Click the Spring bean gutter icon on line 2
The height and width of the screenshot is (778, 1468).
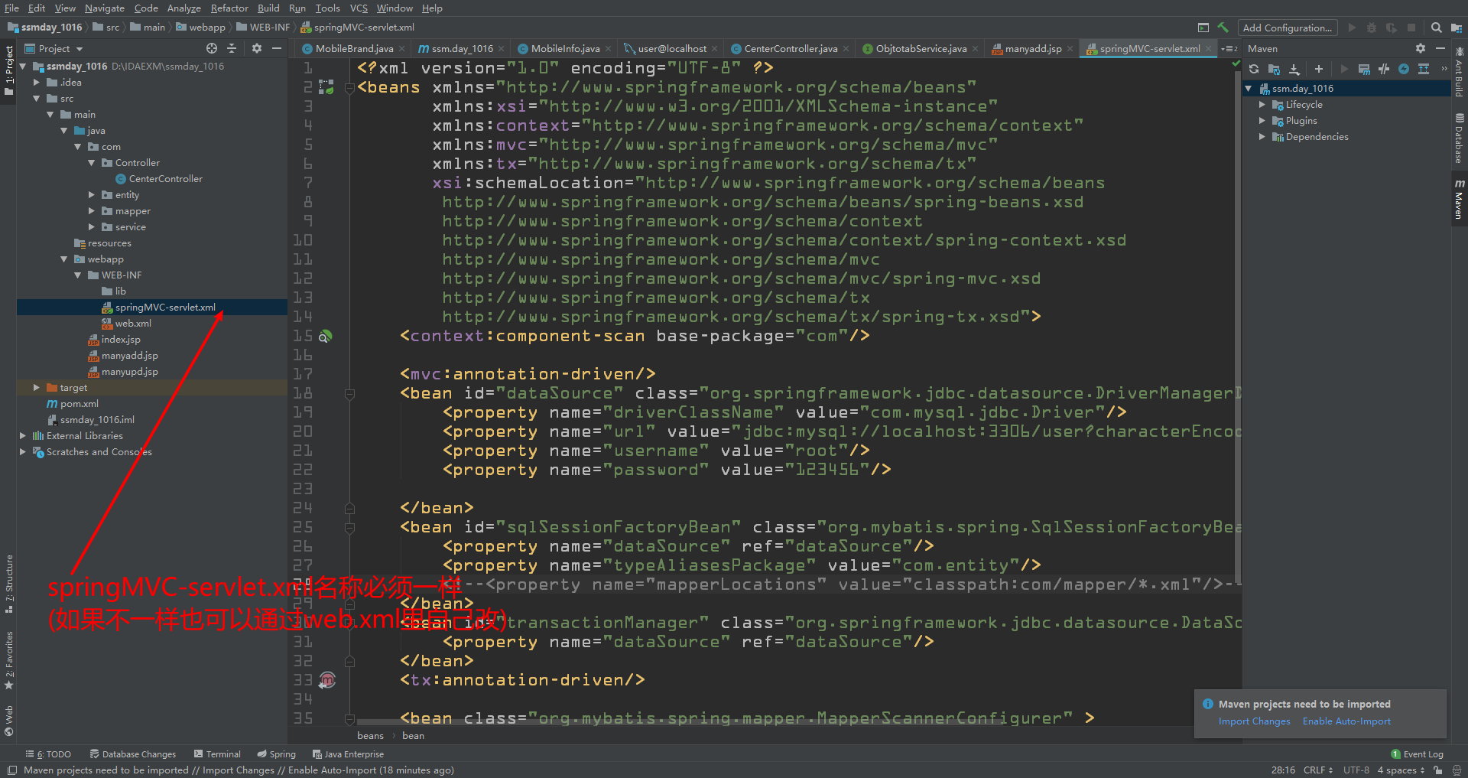click(326, 87)
